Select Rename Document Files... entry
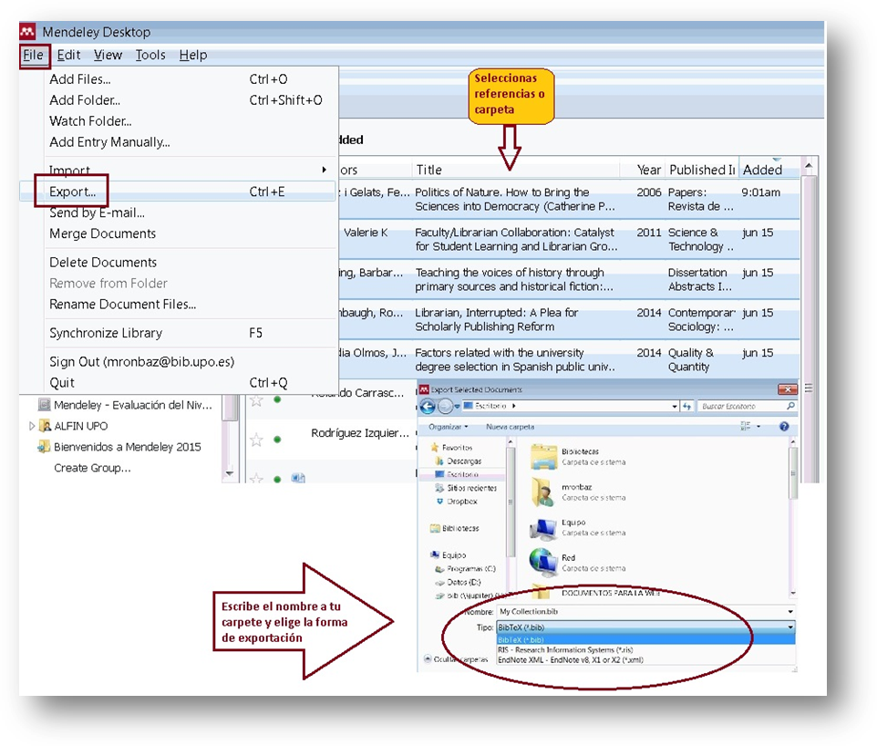Viewport: 877px width, 746px height. coord(179,305)
